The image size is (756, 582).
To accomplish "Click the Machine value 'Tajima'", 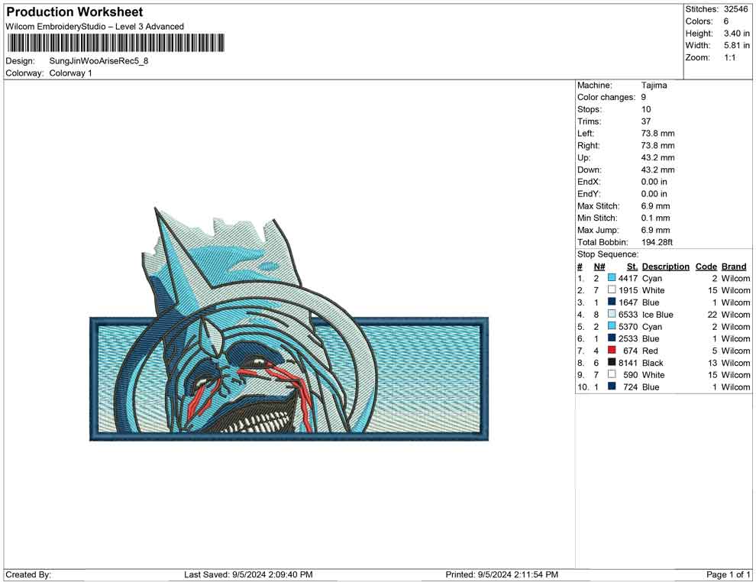I will 654,86.
